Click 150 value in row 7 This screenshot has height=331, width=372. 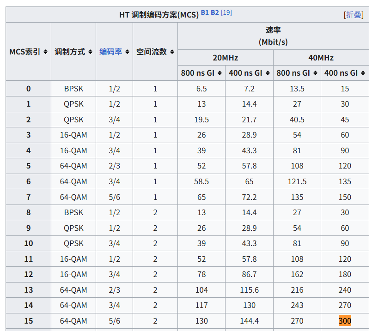tap(345, 197)
